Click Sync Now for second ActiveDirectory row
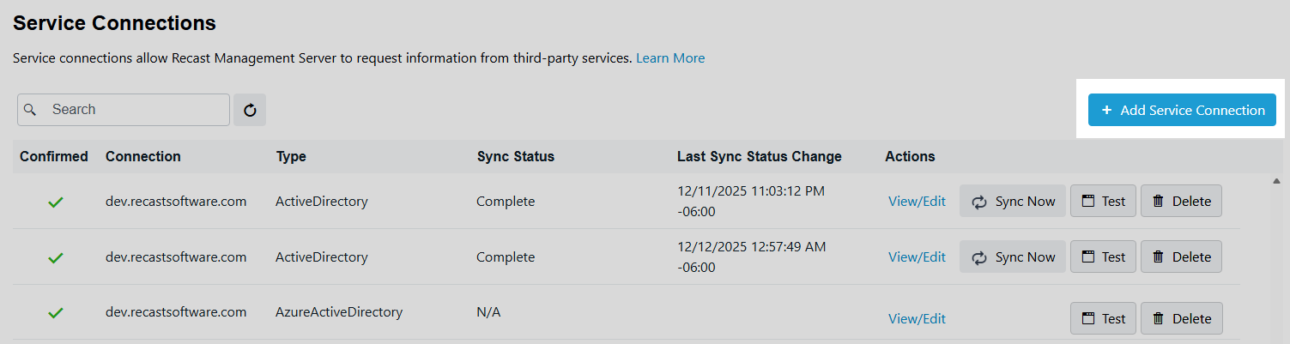The width and height of the screenshot is (1290, 344). pyautogui.click(x=1013, y=257)
